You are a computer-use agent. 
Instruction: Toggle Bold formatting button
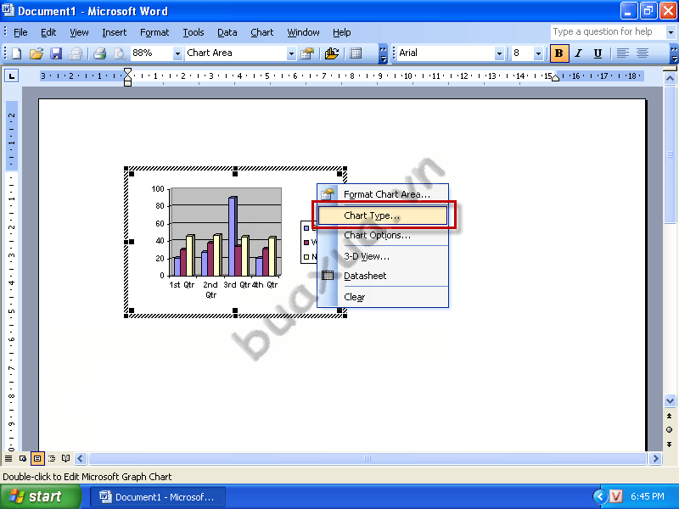coord(559,53)
